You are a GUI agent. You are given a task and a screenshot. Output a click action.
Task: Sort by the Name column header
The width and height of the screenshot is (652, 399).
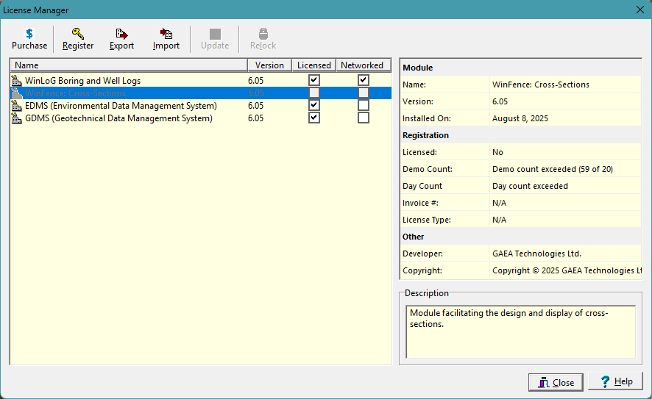tap(129, 65)
